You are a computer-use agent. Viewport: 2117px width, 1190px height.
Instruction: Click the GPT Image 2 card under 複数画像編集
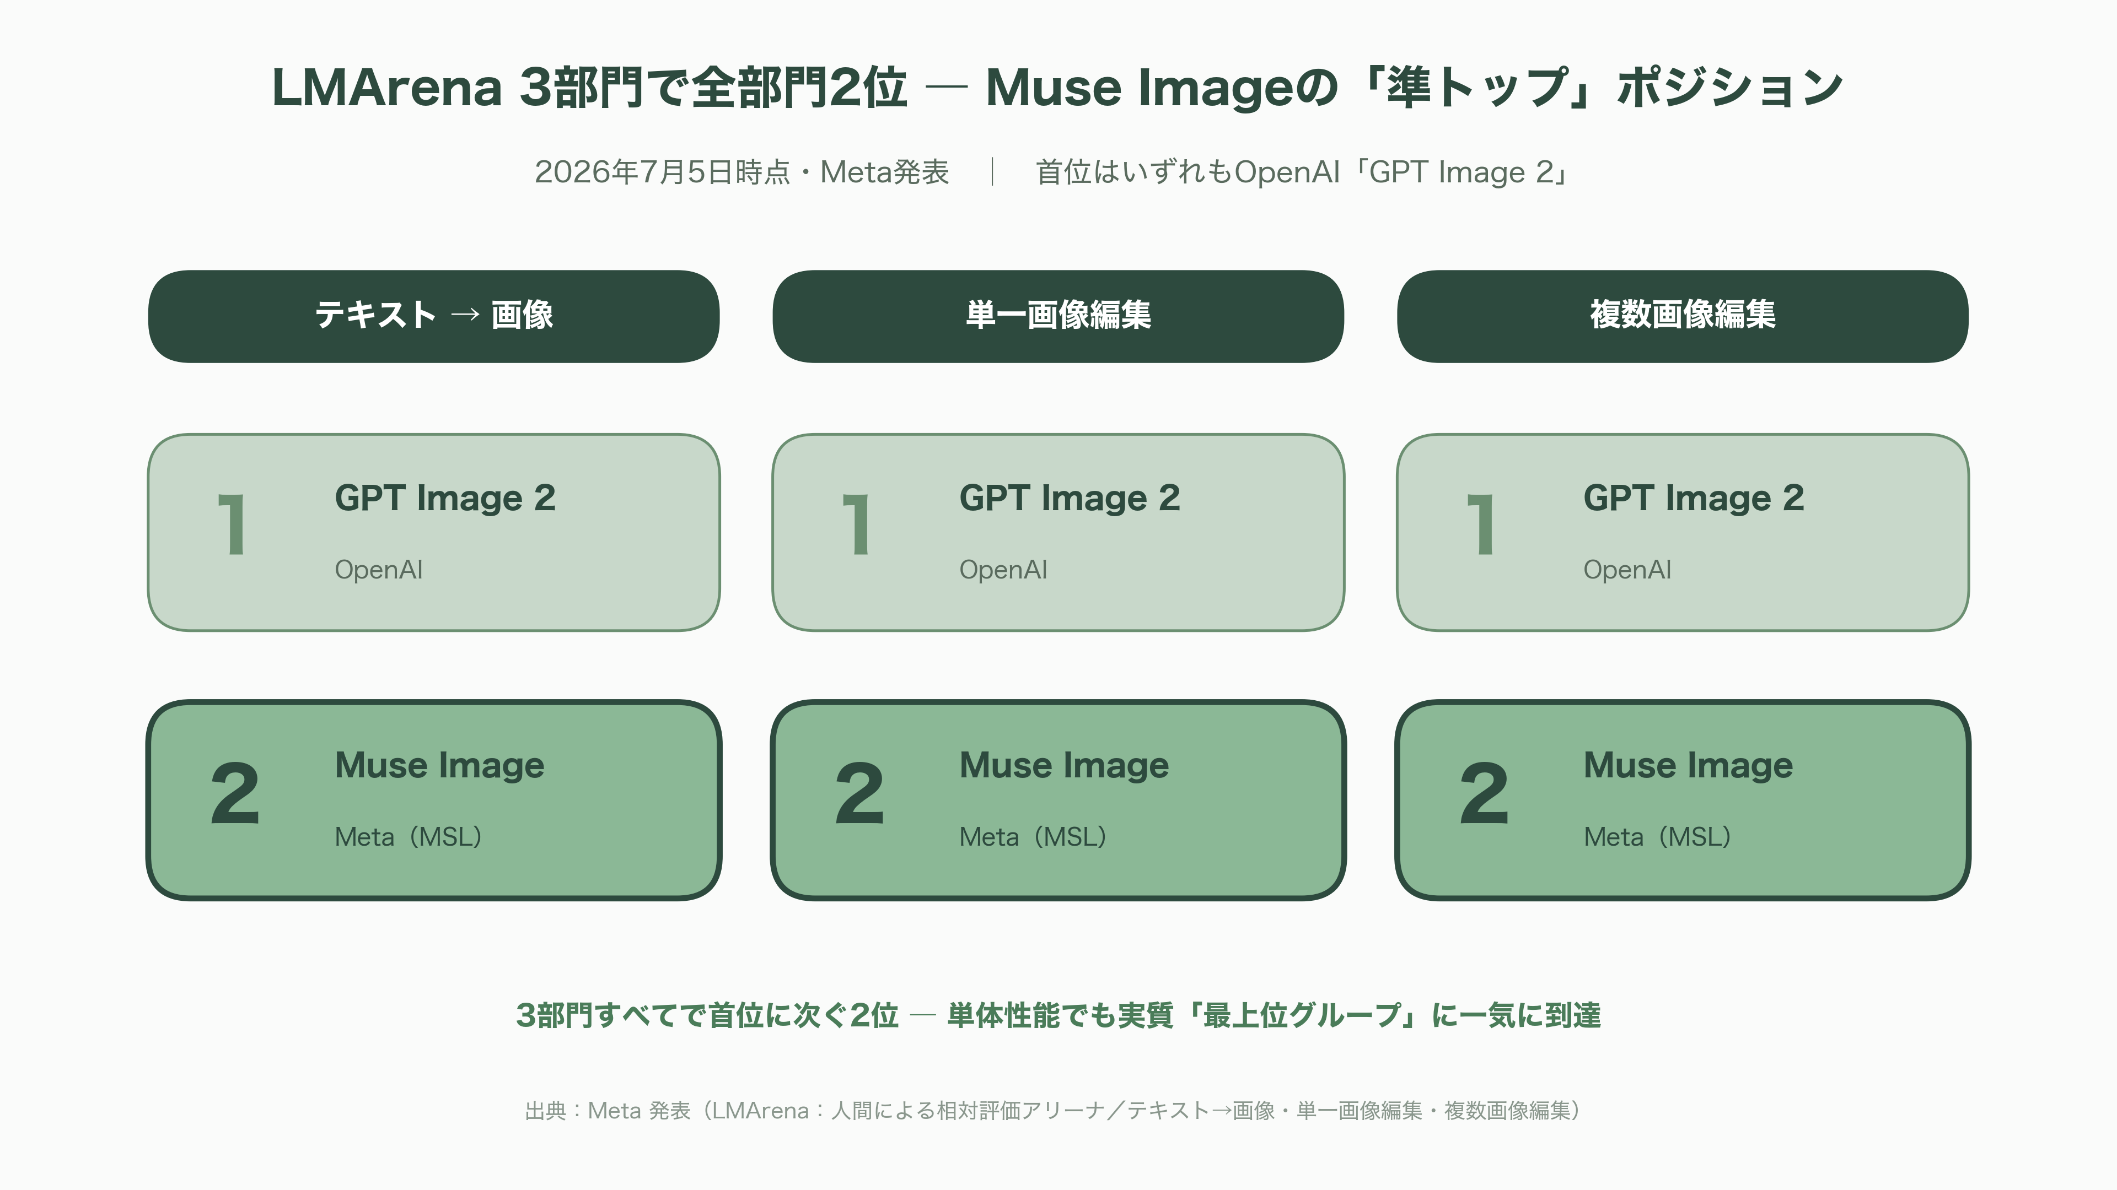click(x=1682, y=533)
